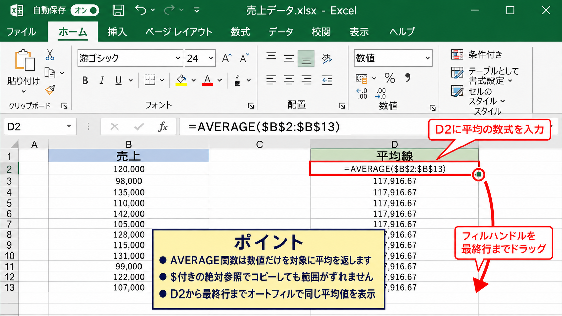Toggle Underline formatting
This screenshot has height=316, width=562.
pos(118,80)
